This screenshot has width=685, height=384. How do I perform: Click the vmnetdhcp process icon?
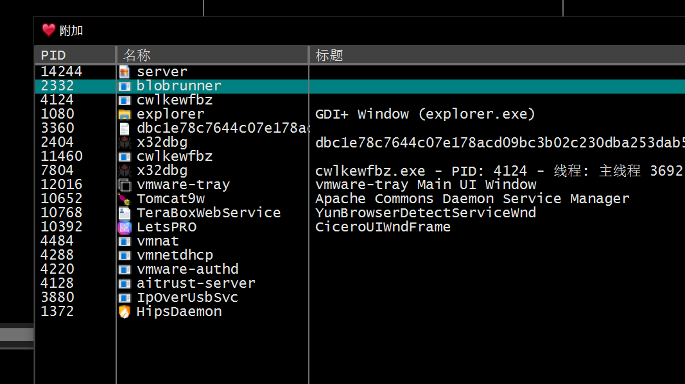pyautogui.click(x=125, y=255)
